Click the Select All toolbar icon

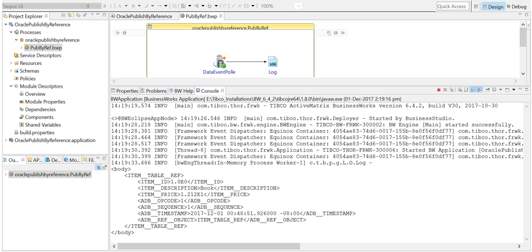pyautogui.click(x=183, y=6)
